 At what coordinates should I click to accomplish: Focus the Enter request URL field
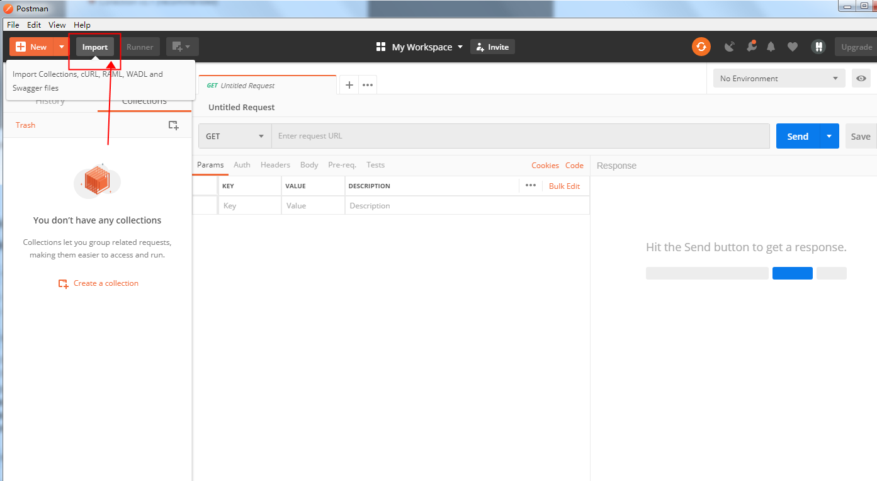(x=521, y=136)
